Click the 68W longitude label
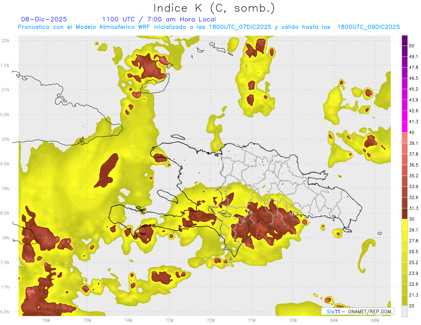421x325 pixels. (375, 320)
